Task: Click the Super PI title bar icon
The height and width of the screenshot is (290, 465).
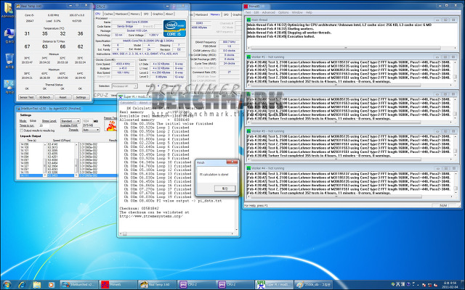Action: point(121,96)
